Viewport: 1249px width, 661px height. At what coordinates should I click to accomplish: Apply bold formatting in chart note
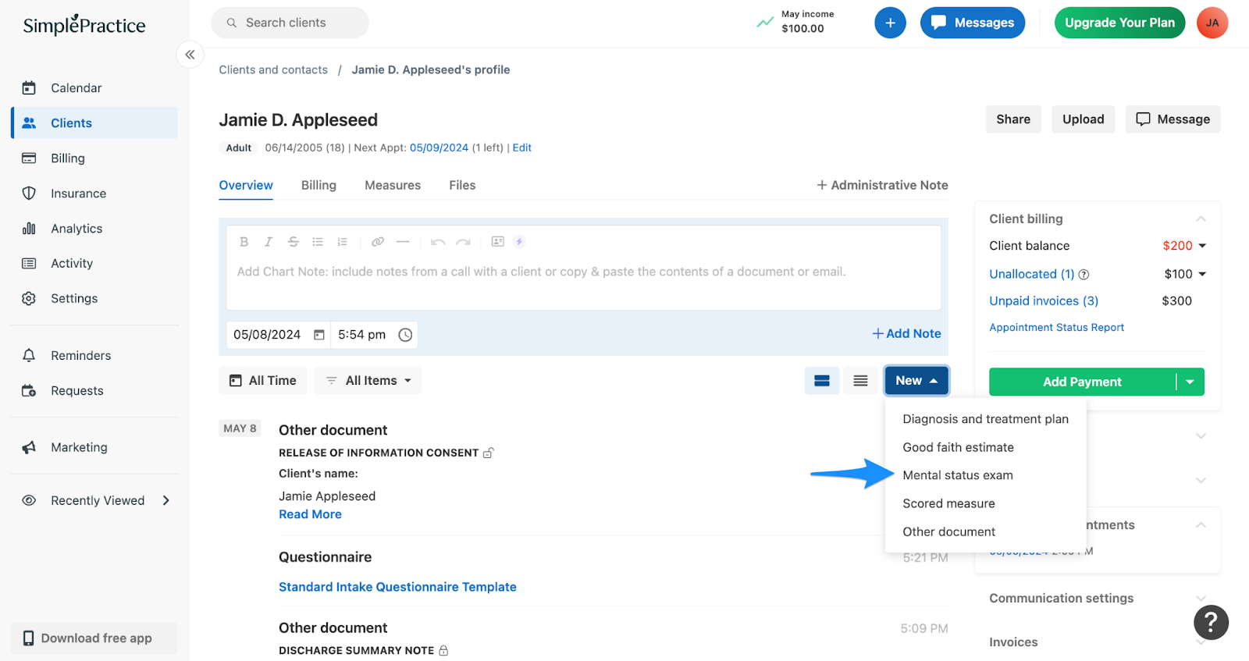click(244, 242)
